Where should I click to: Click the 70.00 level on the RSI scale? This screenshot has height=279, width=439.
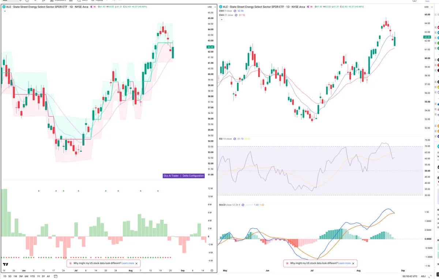pos(427,146)
